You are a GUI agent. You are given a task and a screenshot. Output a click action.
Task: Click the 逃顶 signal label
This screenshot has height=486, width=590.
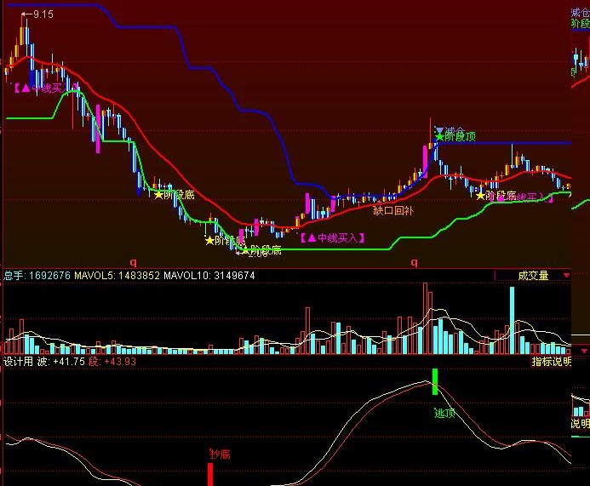point(444,413)
